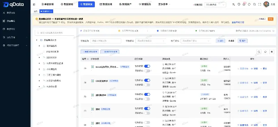
Task: Switch to the 数据治理 top menu
Action: coord(106,5)
